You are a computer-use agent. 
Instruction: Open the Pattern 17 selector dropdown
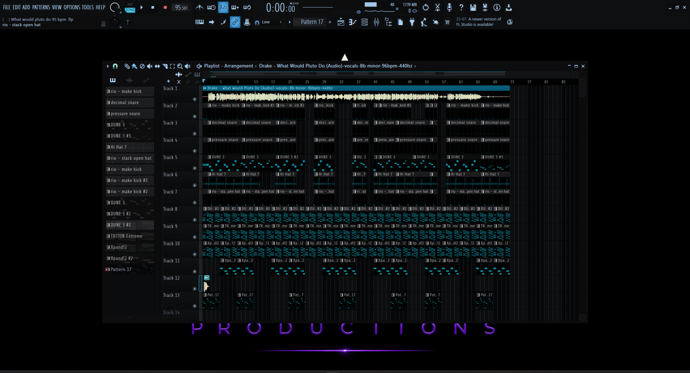(x=312, y=22)
